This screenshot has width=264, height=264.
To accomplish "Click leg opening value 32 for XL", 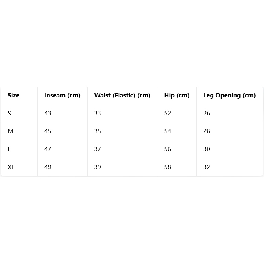I will [x=207, y=167].
